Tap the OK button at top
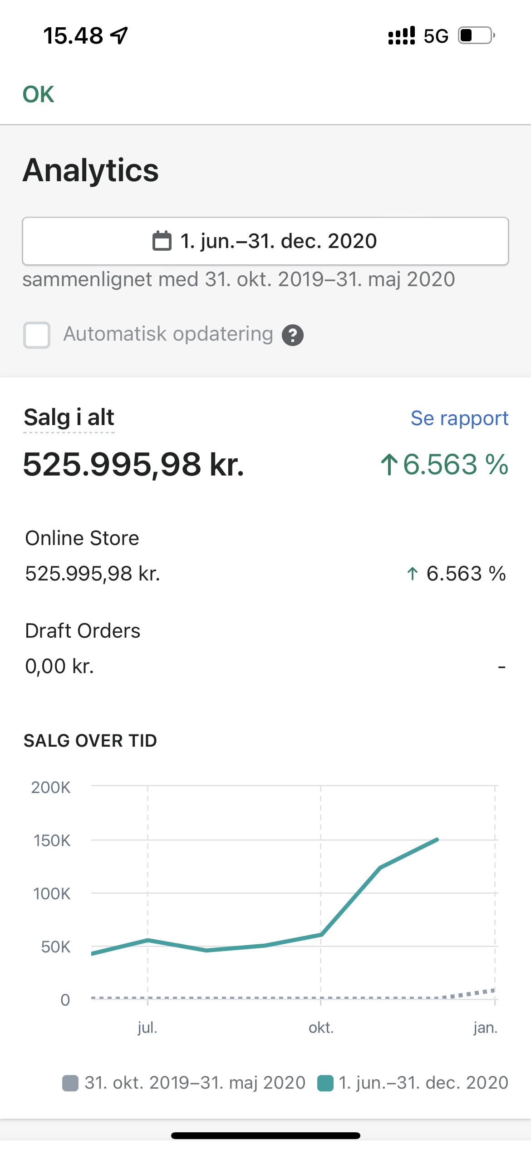531x1150 pixels. (39, 94)
